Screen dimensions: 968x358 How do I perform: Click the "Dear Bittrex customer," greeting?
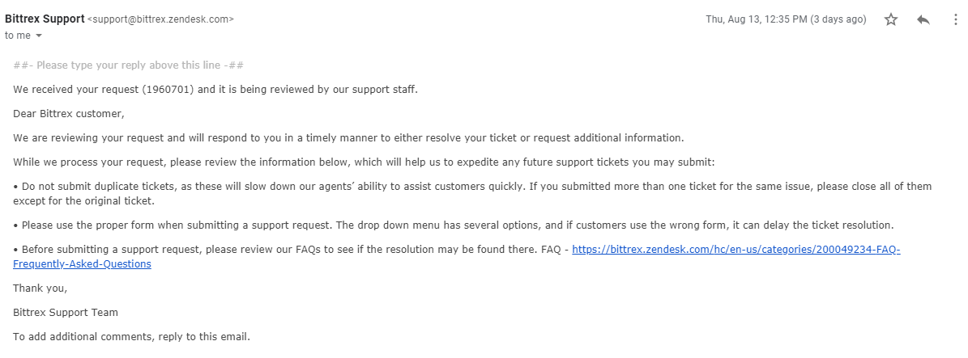[x=69, y=113]
